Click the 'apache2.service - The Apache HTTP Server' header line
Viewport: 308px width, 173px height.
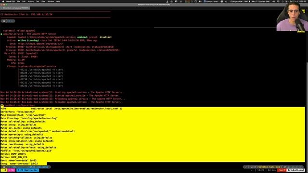pos(30,34)
